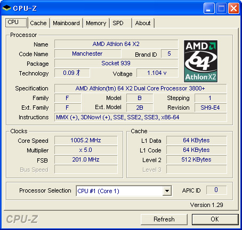Click the Stepping value 1
This screenshot has width=242, height=230.
(x=211, y=98)
